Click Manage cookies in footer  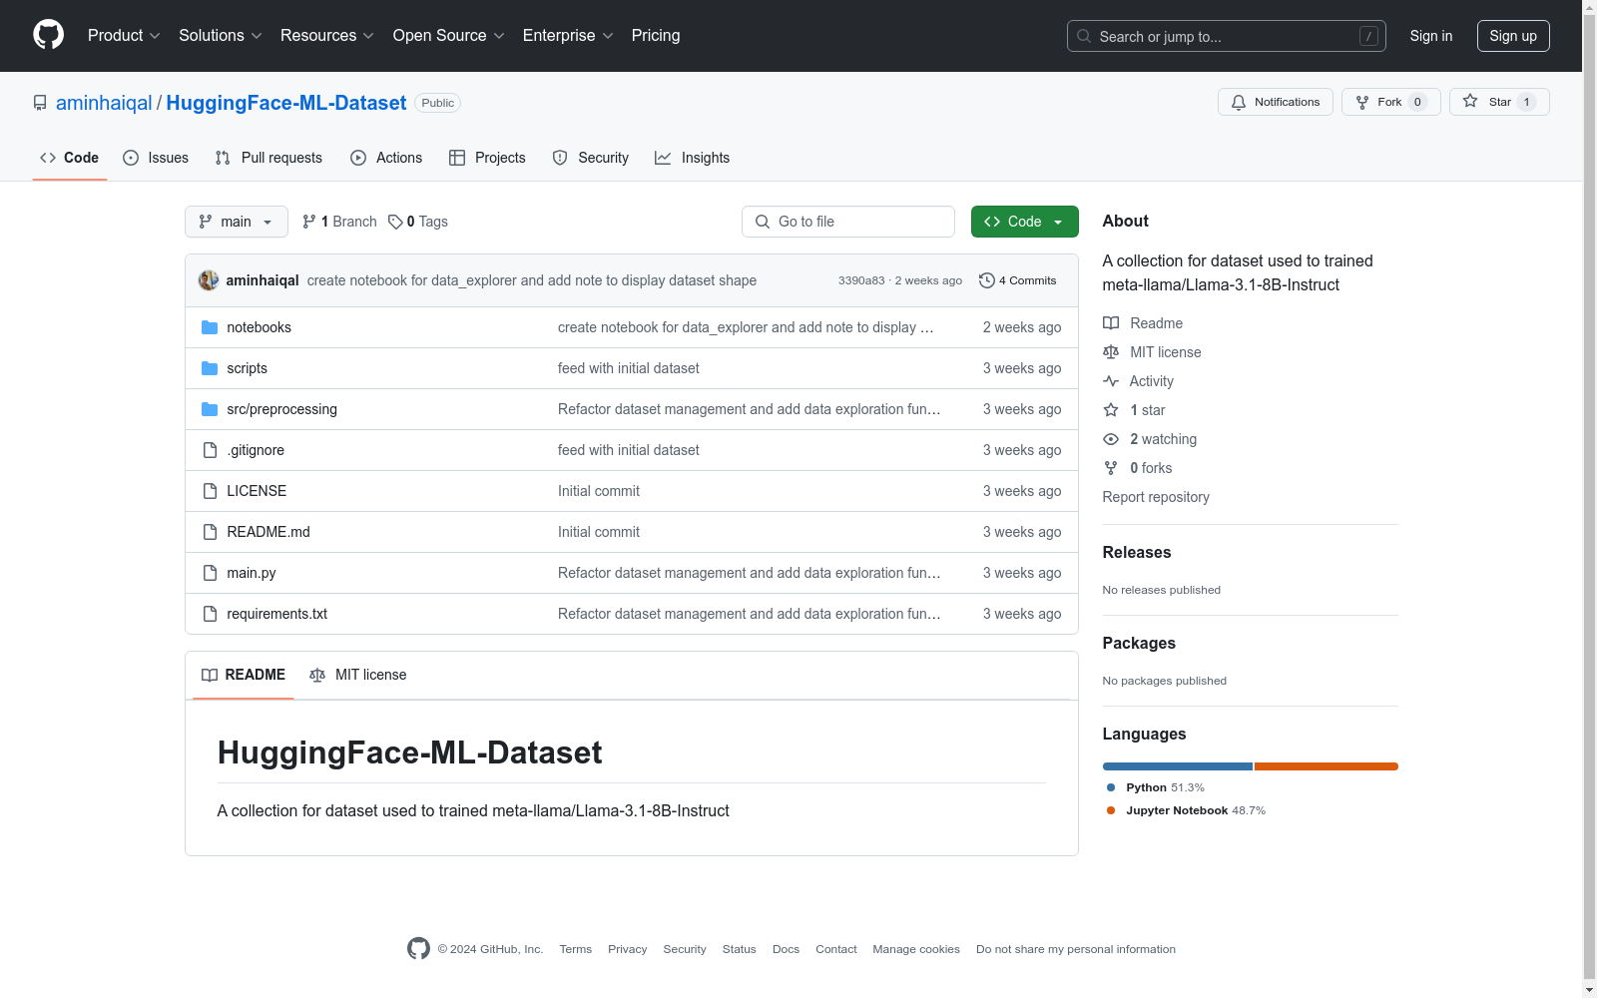click(916, 949)
